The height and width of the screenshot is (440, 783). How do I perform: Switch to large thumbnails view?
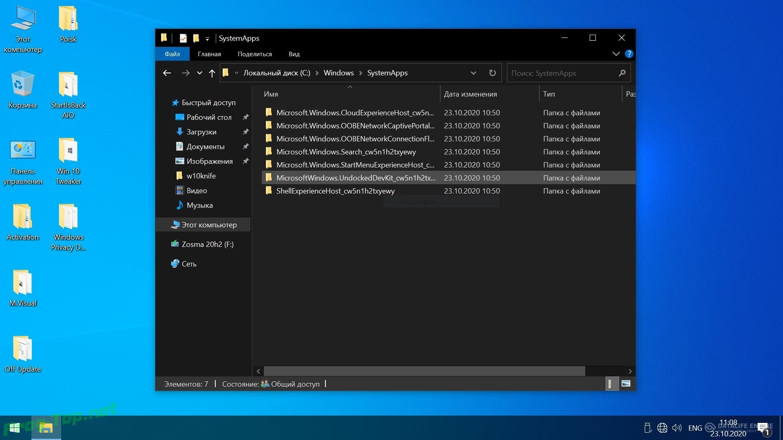(x=626, y=384)
